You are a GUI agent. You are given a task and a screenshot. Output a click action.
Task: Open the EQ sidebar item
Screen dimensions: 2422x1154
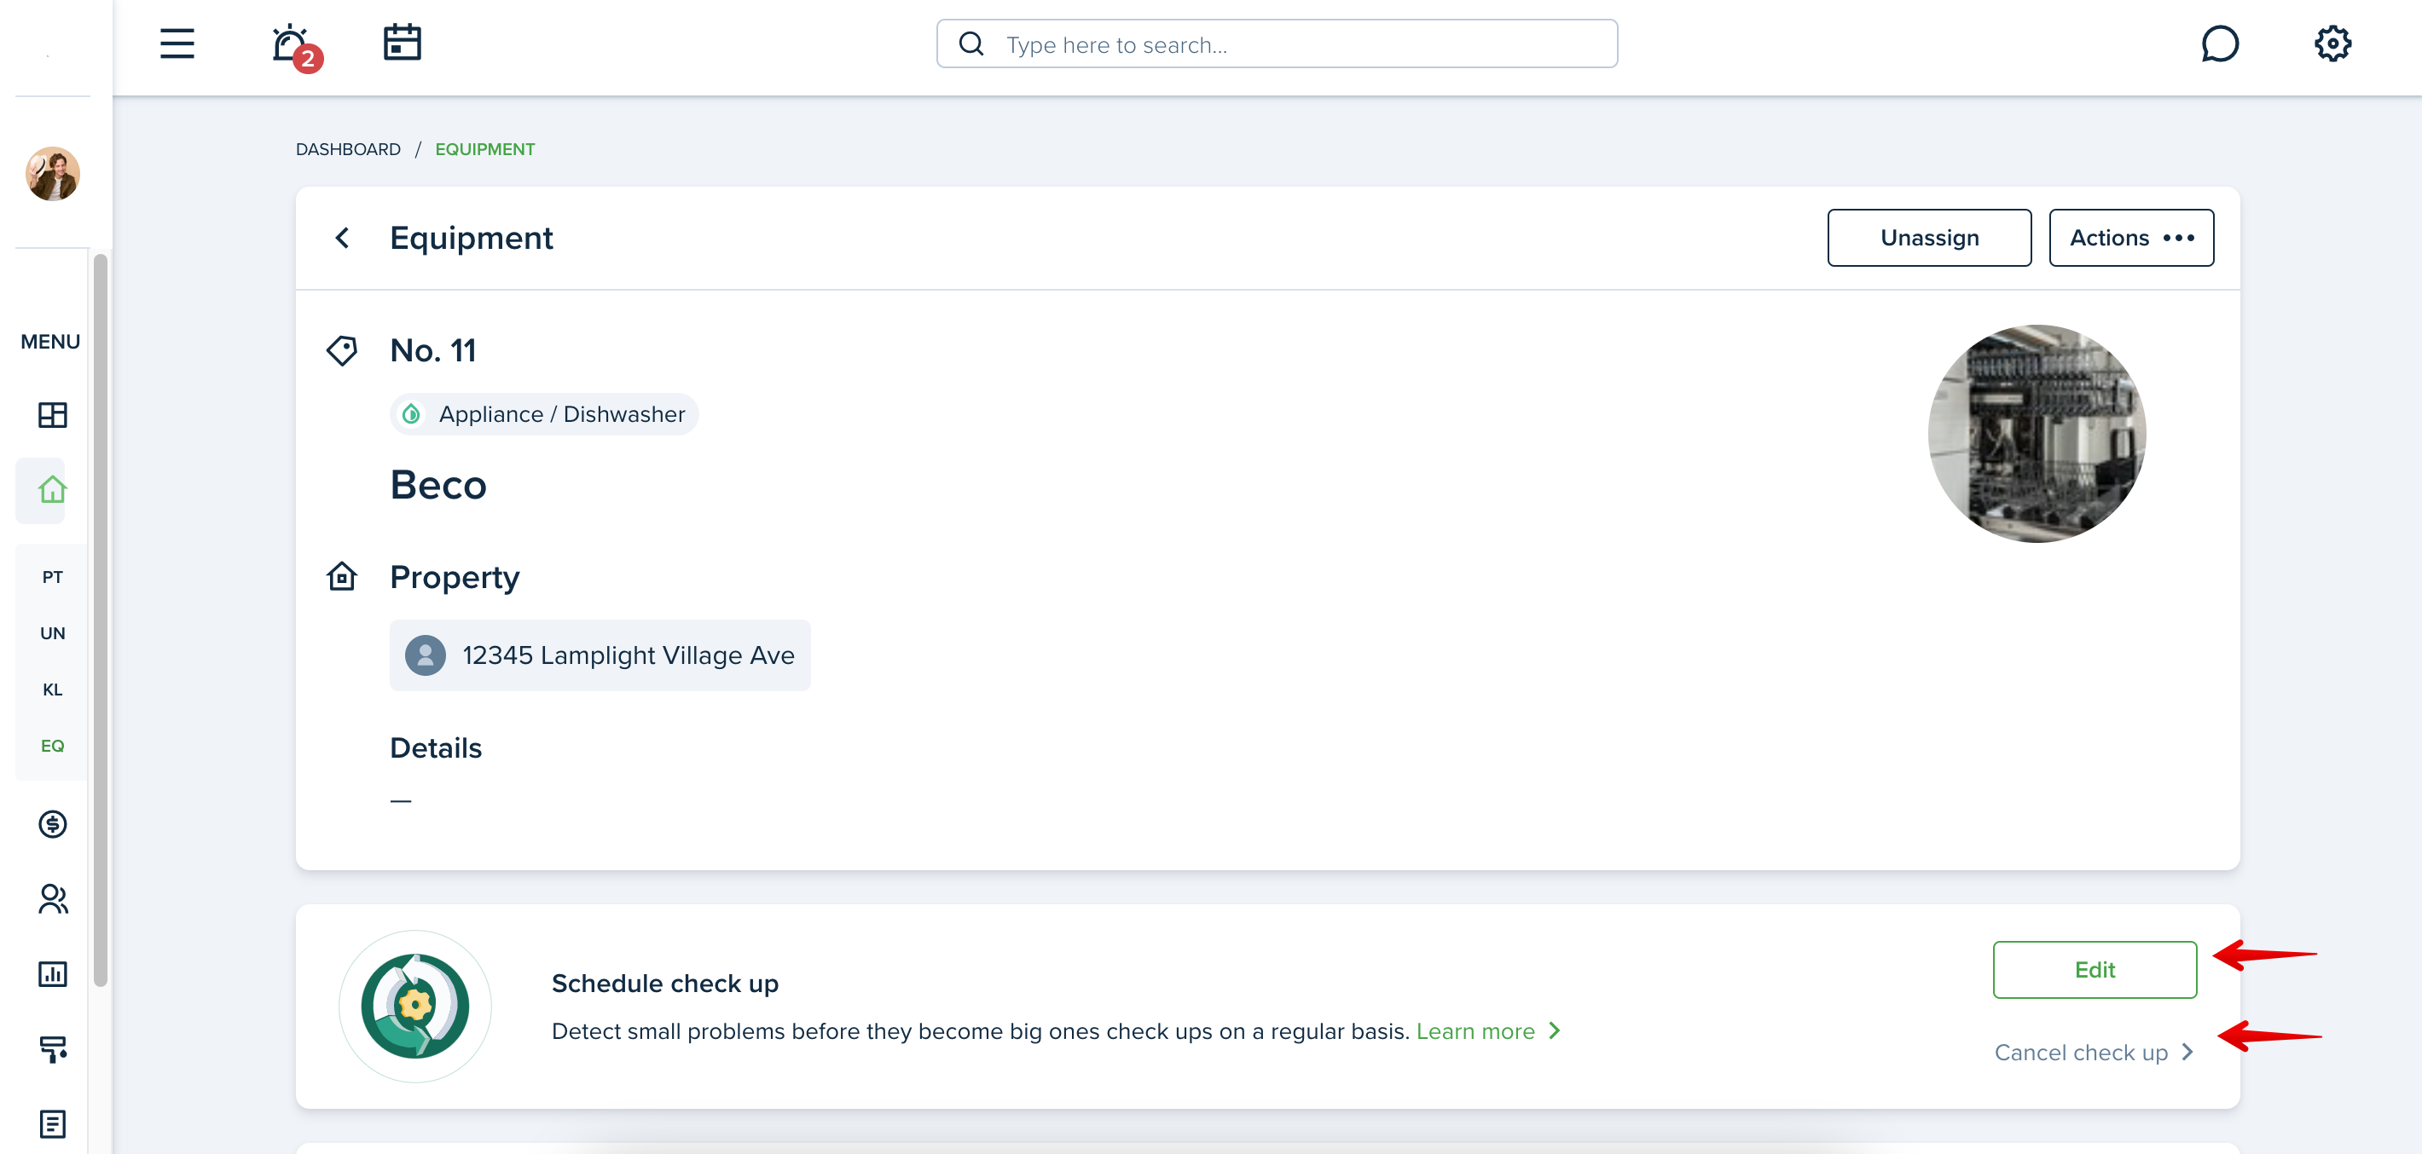coord(53,746)
